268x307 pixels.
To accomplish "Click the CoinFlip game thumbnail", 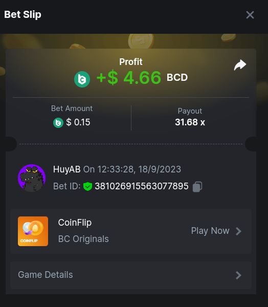I will click(x=33, y=231).
